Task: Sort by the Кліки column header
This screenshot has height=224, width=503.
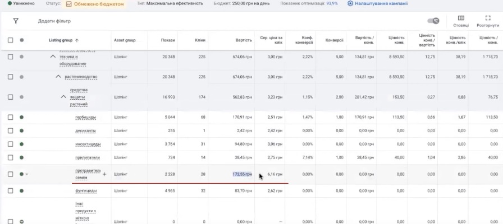Action: [x=200, y=40]
